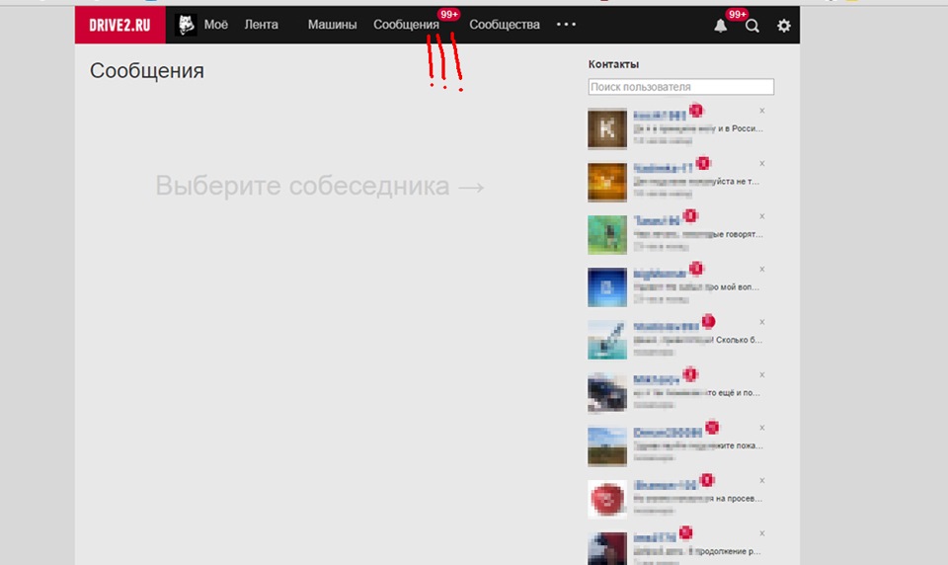Open the Сообщения menu item
Image resolution: width=948 pixels, height=565 pixels.
tap(406, 24)
